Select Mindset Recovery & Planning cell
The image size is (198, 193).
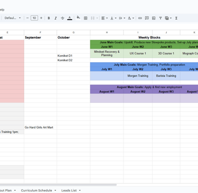tap(107, 53)
